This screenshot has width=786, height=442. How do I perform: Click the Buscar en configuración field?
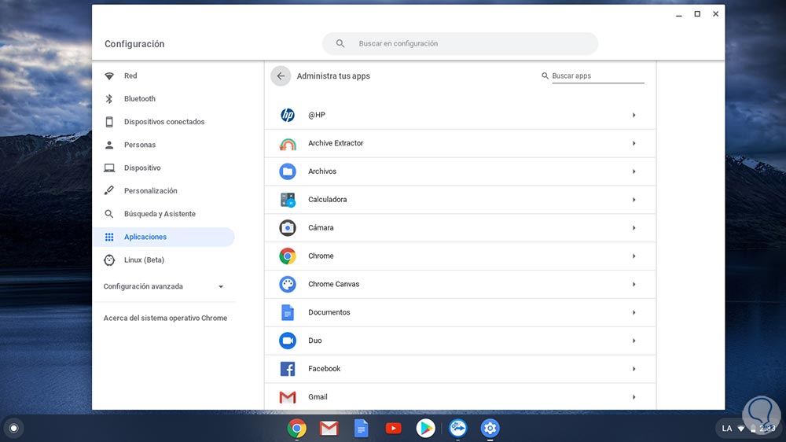(460, 43)
